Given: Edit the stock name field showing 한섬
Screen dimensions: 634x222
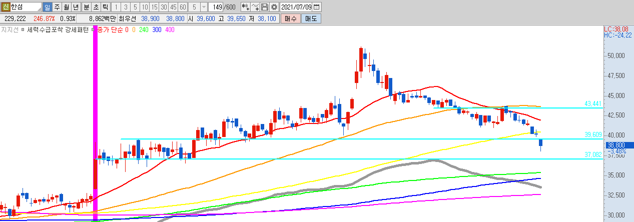Looking at the screenshot, I should point(26,7).
